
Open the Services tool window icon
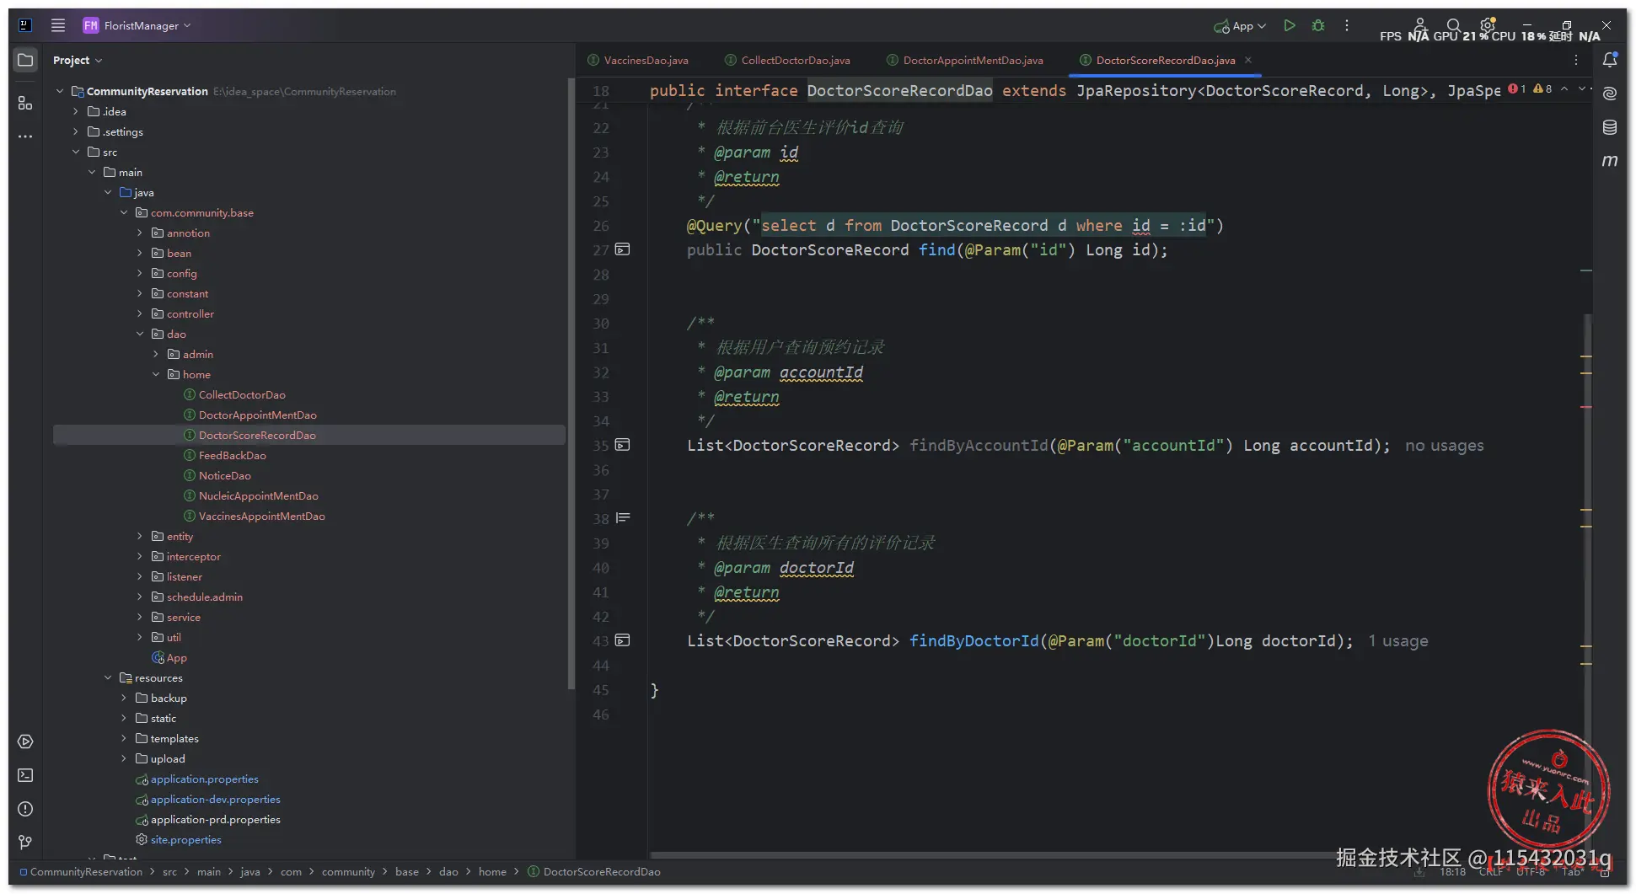coord(25,741)
